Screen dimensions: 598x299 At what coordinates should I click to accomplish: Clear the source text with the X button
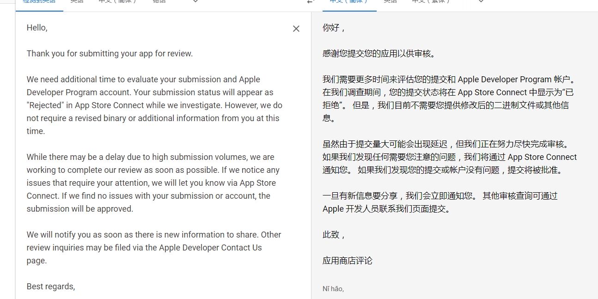coord(296,29)
